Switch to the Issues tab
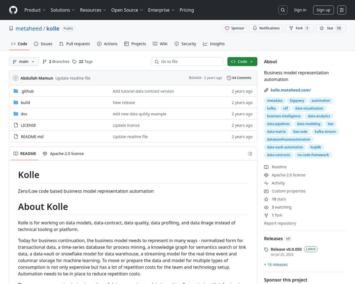The height and width of the screenshot is (284, 355). (x=43, y=44)
